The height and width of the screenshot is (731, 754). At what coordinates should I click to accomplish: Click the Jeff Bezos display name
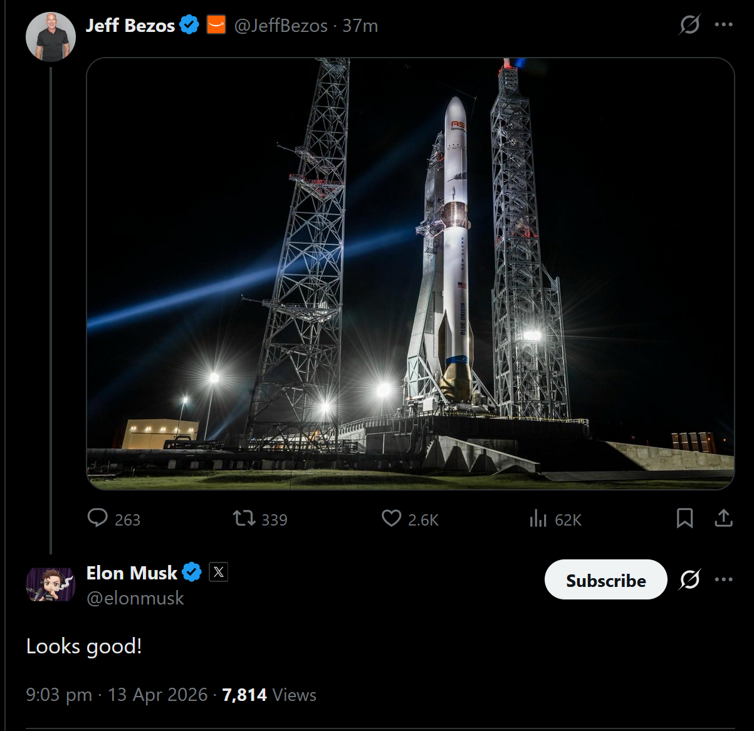coord(130,26)
